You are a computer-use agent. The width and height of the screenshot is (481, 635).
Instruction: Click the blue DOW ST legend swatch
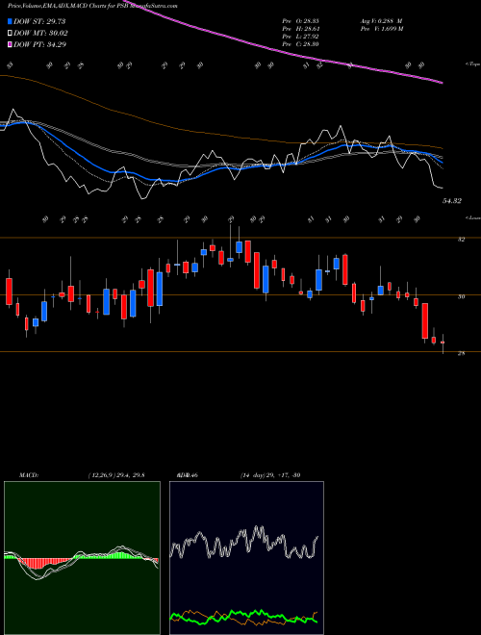(10, 21)
